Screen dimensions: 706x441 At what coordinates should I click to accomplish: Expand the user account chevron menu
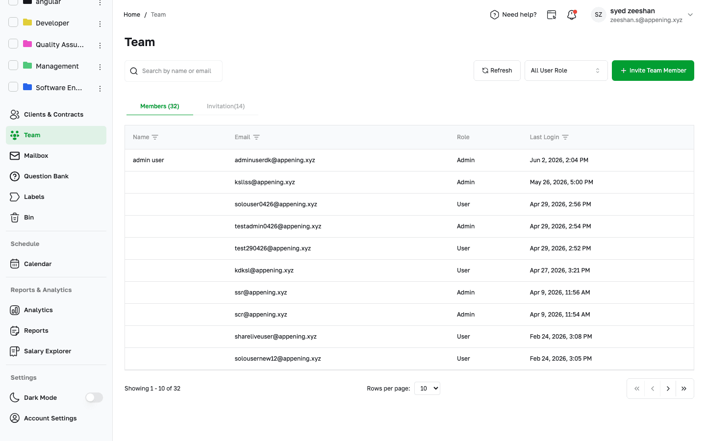(690, 15)
